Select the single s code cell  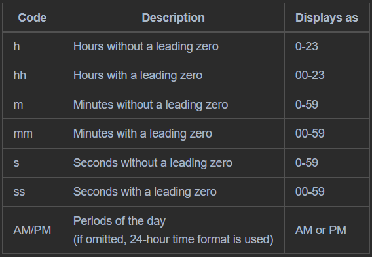click(x=16, y=163)
